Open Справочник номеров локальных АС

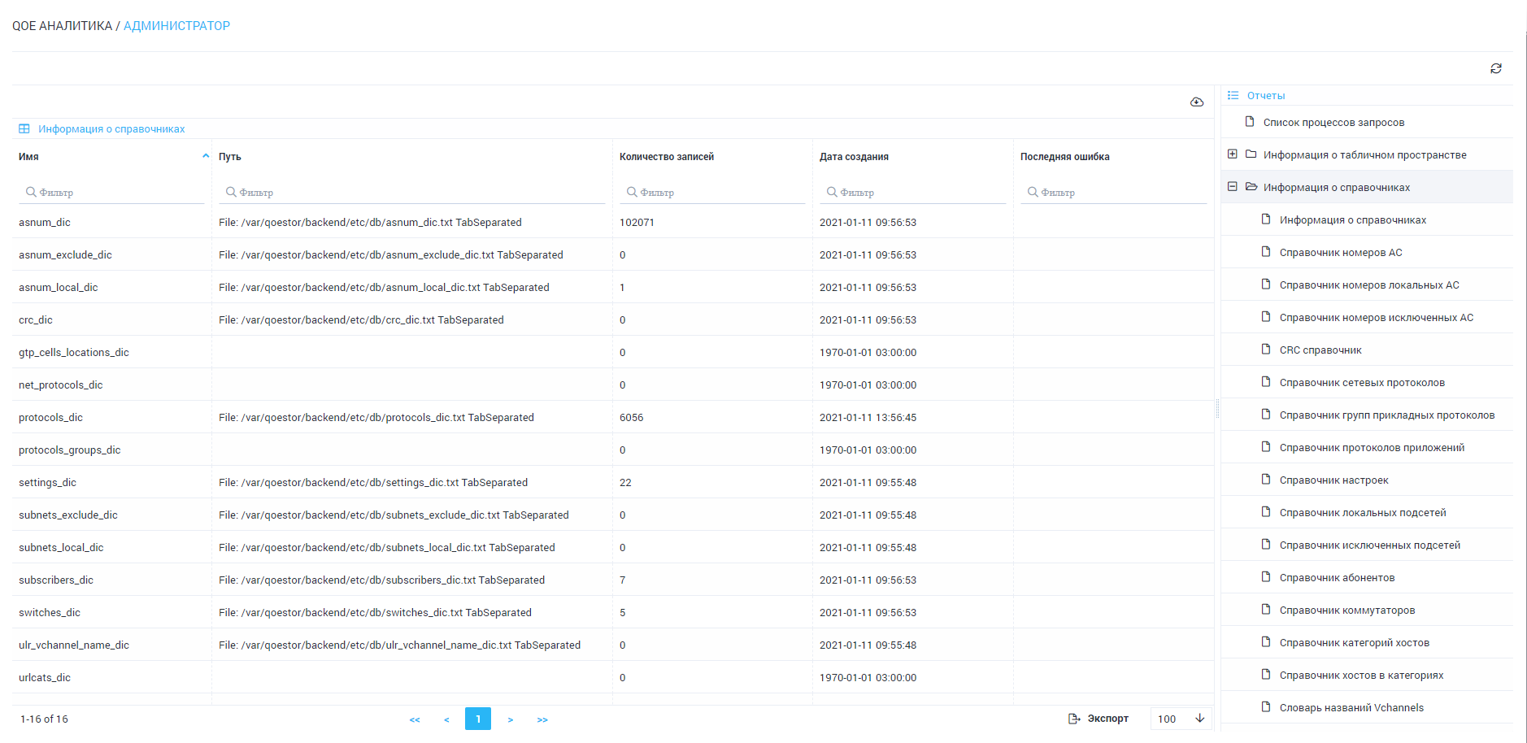pyautogui.click(x=1369, y=285)
